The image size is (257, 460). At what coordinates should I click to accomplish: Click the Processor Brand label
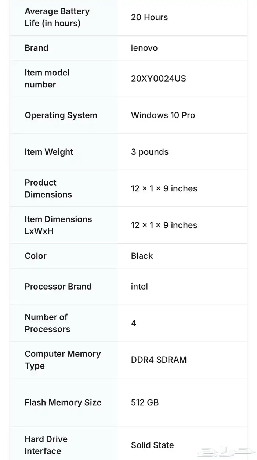[58, 287]
